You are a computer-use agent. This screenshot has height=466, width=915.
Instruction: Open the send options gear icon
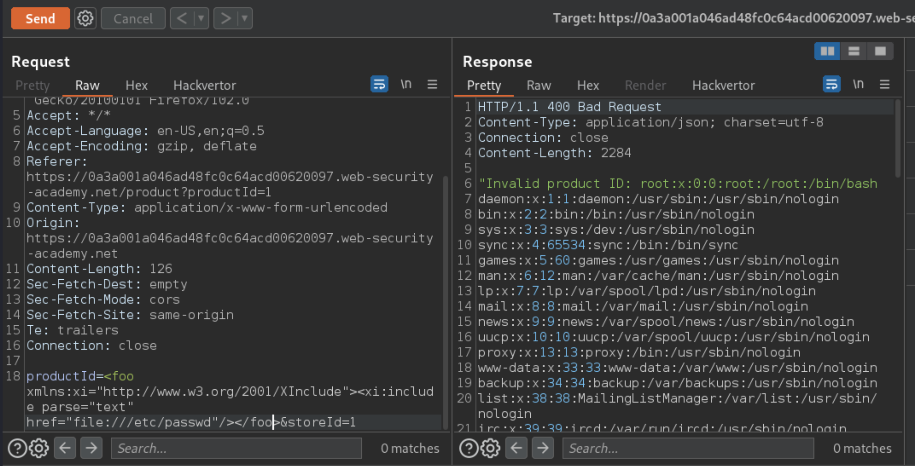coord(85,19)
